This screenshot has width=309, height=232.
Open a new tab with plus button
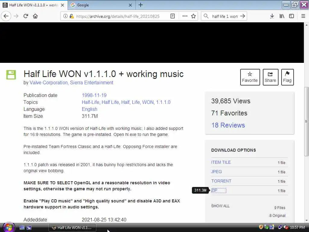click(141, 5)
